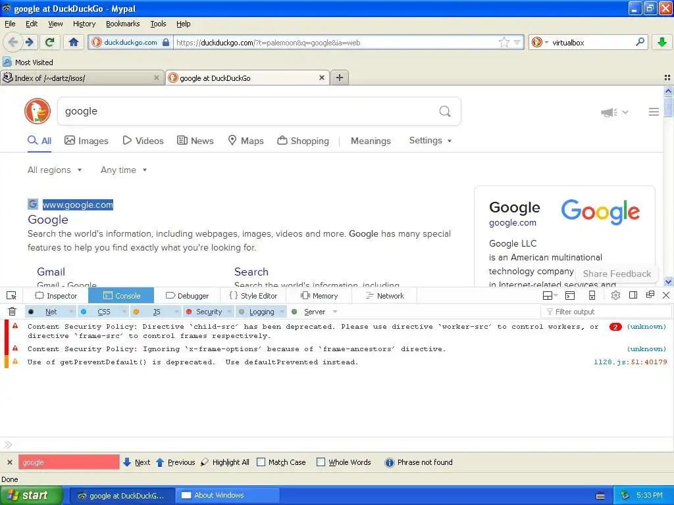
Task: Open the browser Home page
Action: [x=74, y=42]
